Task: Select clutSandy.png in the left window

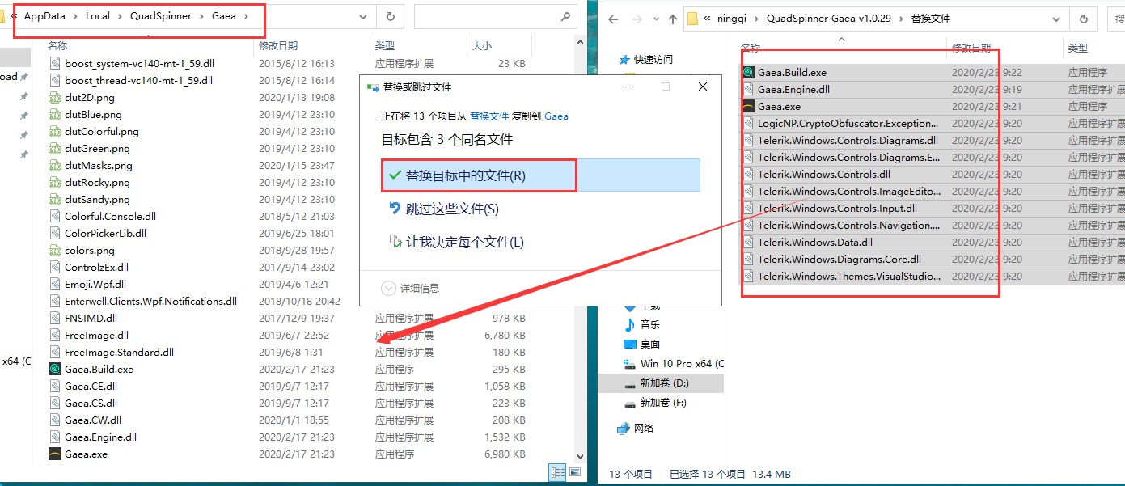Action: 97,199
